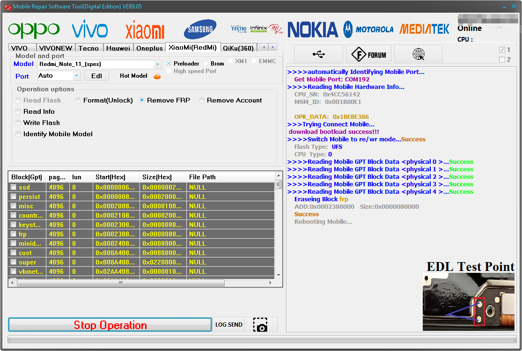Open the QiKu(360) tab
Screen dimensions: 522x351
point(238,48)
